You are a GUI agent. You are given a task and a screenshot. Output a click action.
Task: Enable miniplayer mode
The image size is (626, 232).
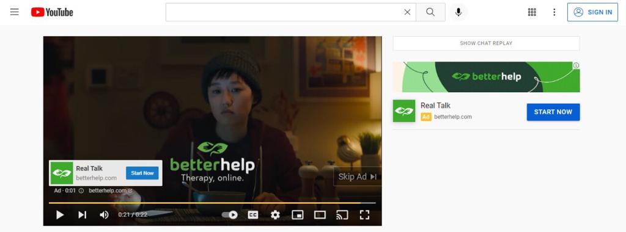tap(298, 215)
